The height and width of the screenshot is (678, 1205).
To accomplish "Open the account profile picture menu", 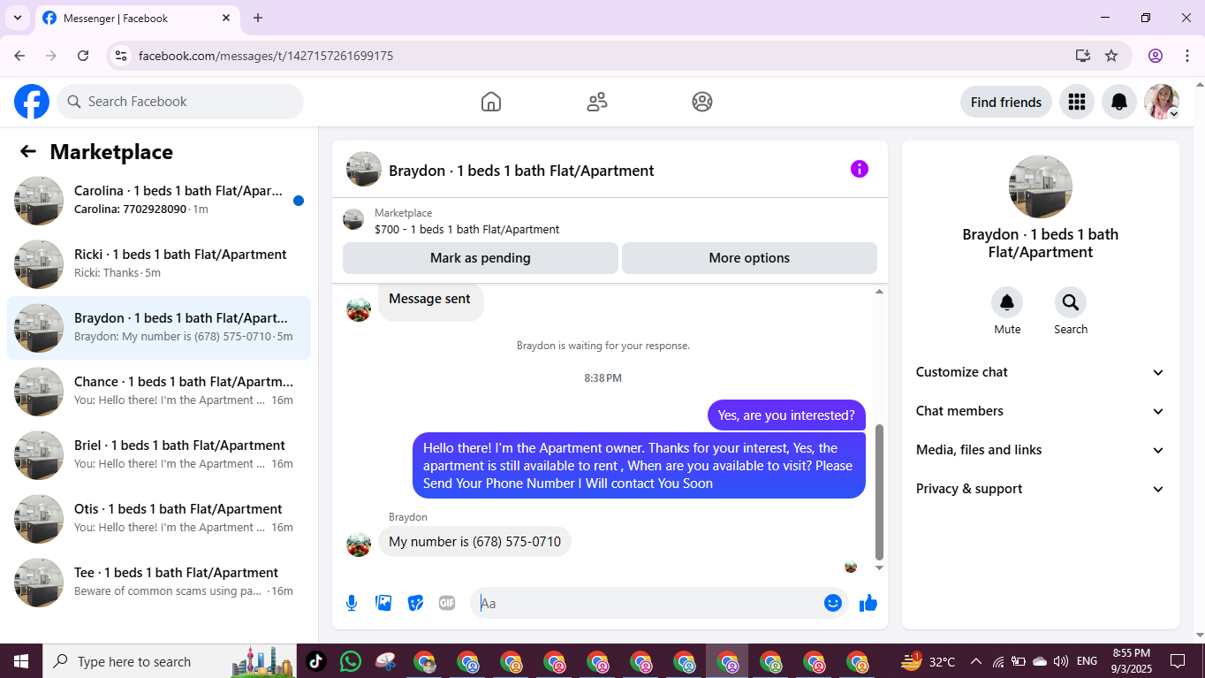I will click(1162, 102).
